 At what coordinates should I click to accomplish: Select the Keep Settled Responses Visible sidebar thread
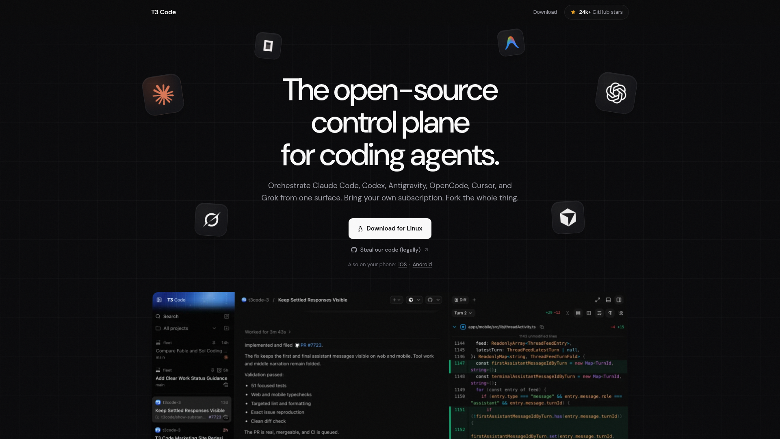[192, 410]
